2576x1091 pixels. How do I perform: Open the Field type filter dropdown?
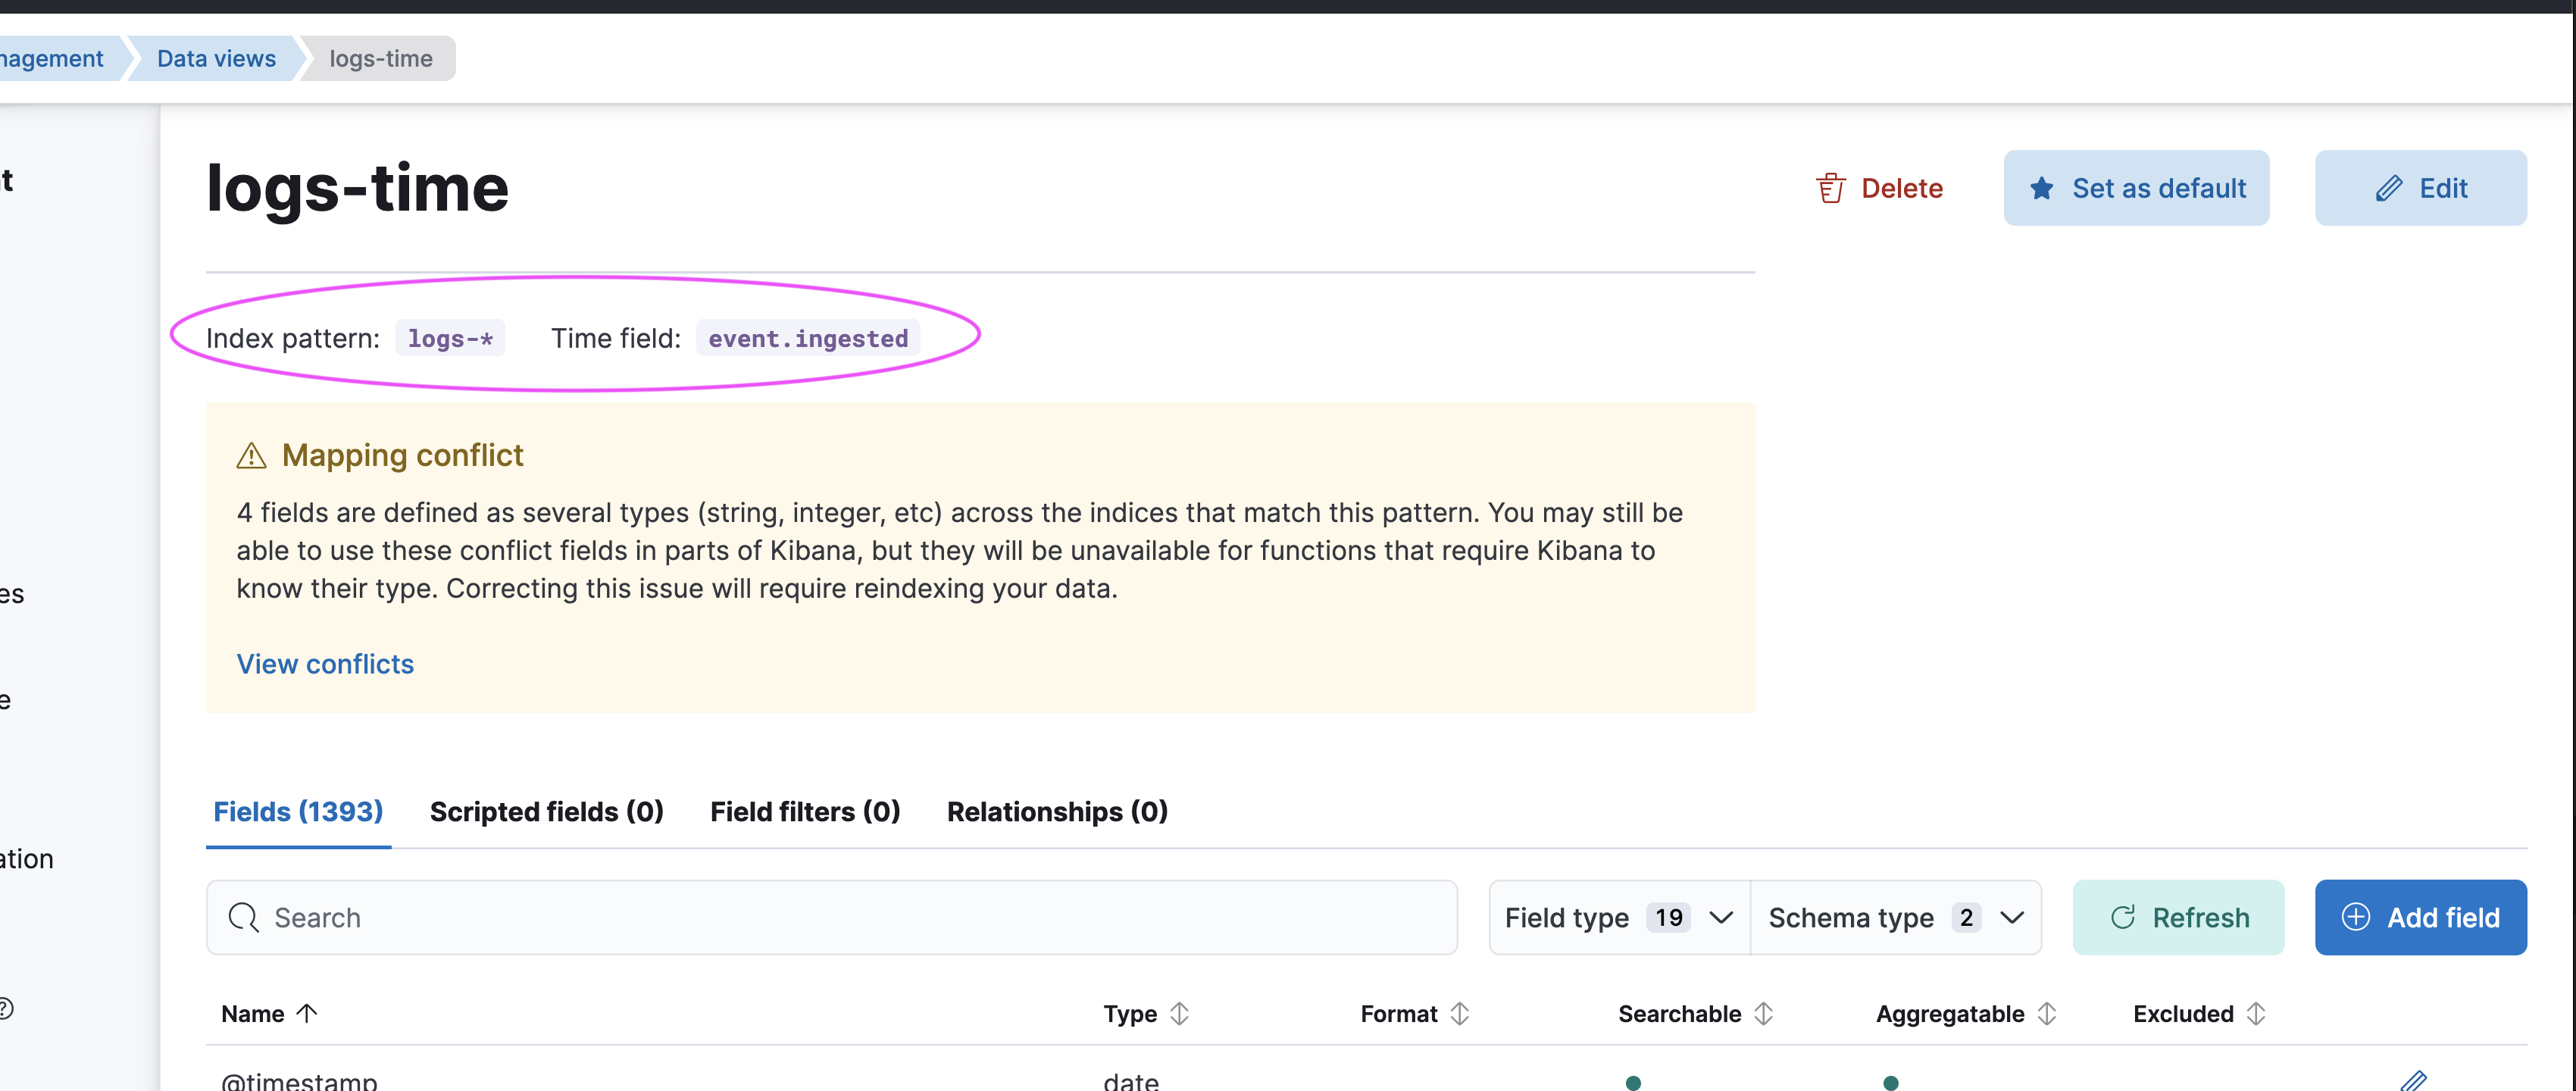1618,917
